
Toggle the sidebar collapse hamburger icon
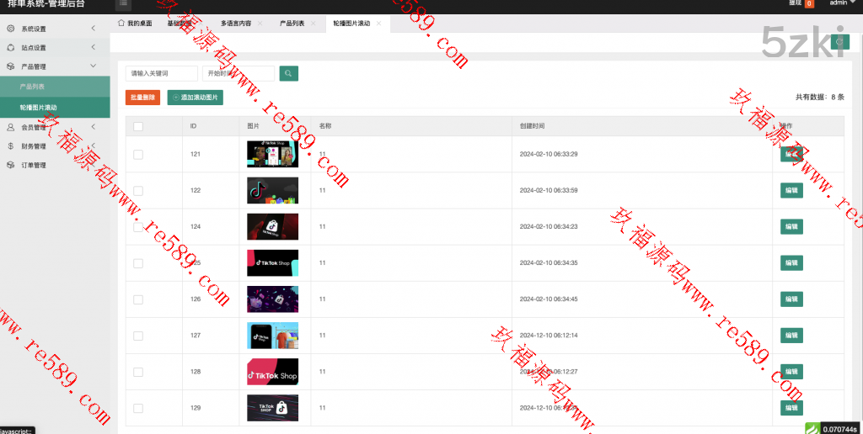point(124,4)
